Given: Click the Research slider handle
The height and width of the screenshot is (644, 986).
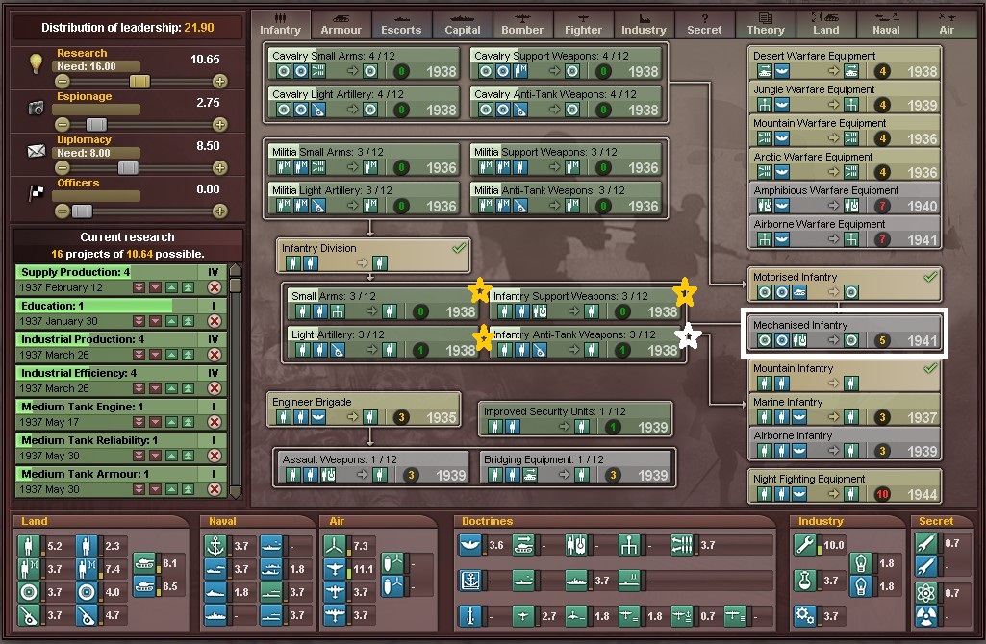Looking at the screenshot, I should click(x=139, y=81).
